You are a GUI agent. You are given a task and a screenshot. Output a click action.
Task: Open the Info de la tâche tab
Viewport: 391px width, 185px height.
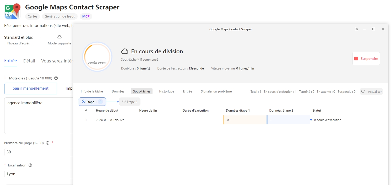click(x=92, y=91)
